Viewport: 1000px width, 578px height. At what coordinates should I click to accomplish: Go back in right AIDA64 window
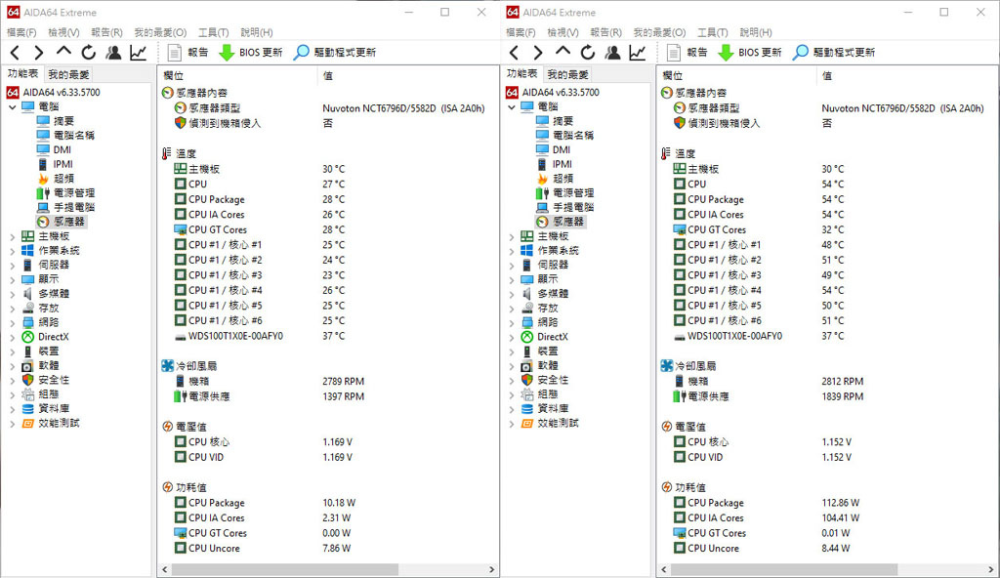coord(515,53)
